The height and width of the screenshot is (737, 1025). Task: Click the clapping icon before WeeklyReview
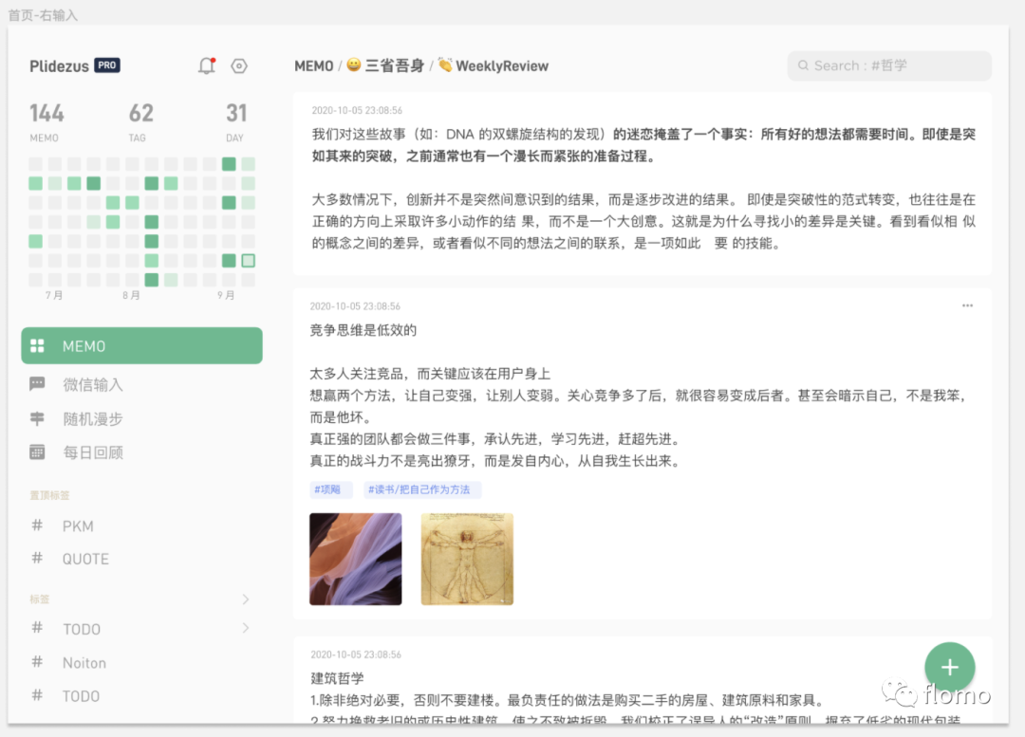(x=445, y=64)
